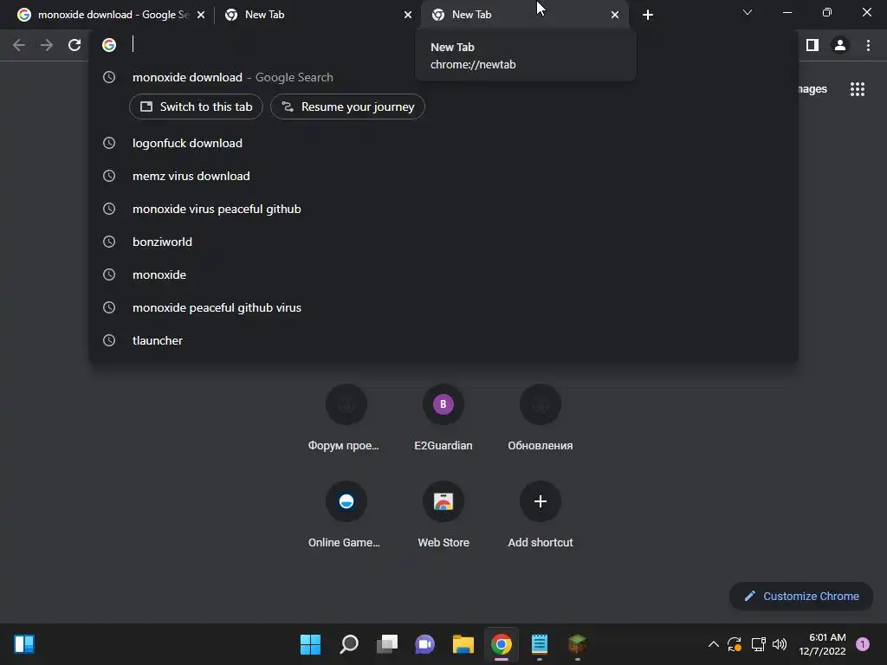Open the Google apps grid
This screenshot has height=665, width=887.
tap(857, 89)
